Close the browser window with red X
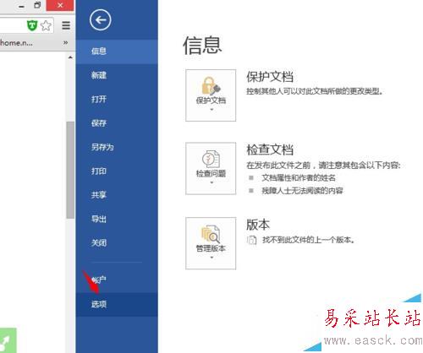Screen dimensions: 423x353 pos(60,5)
